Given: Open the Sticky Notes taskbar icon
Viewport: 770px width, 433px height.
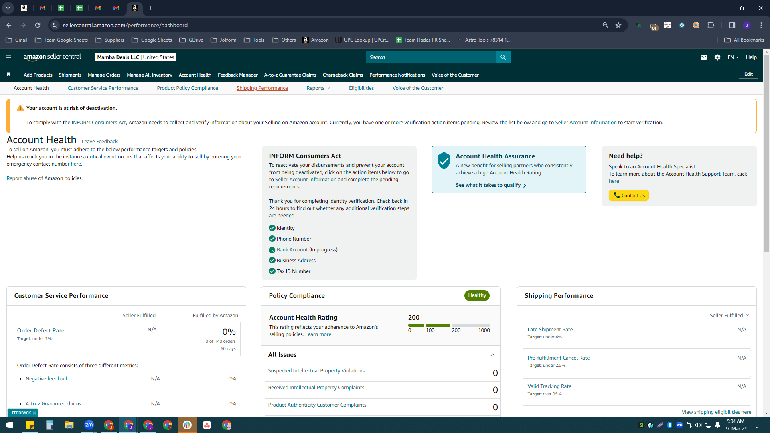Looking at the screenshot, I should 30,425.
